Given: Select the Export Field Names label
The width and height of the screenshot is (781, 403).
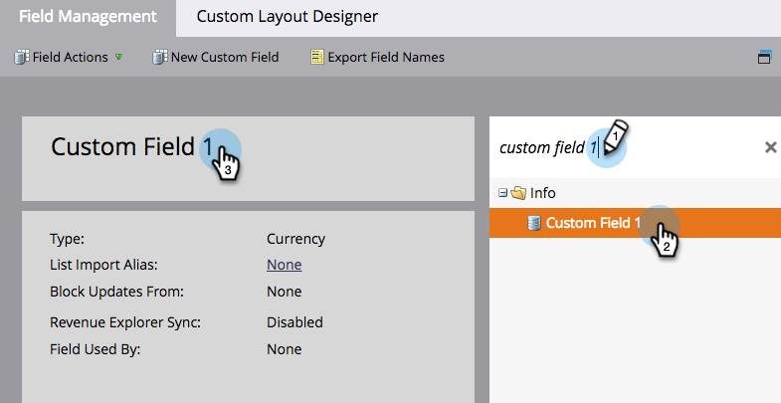Looking at the screenshot, I should coord(386,58).
